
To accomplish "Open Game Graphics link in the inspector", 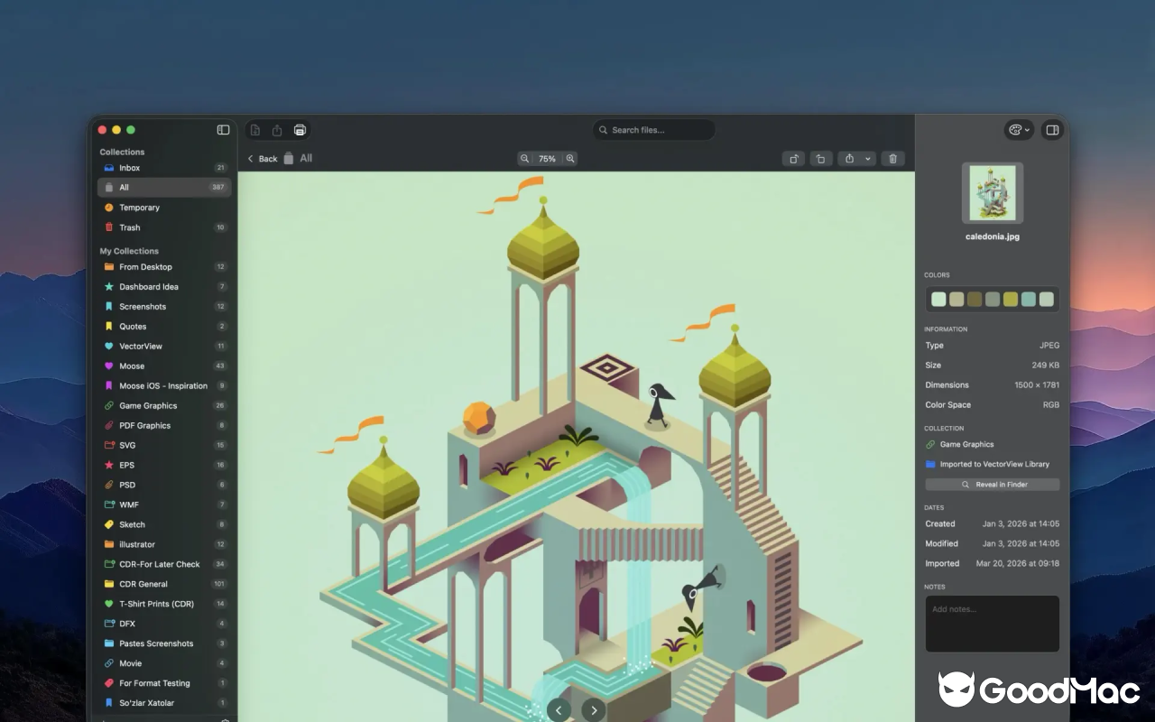I will [966, 445].
